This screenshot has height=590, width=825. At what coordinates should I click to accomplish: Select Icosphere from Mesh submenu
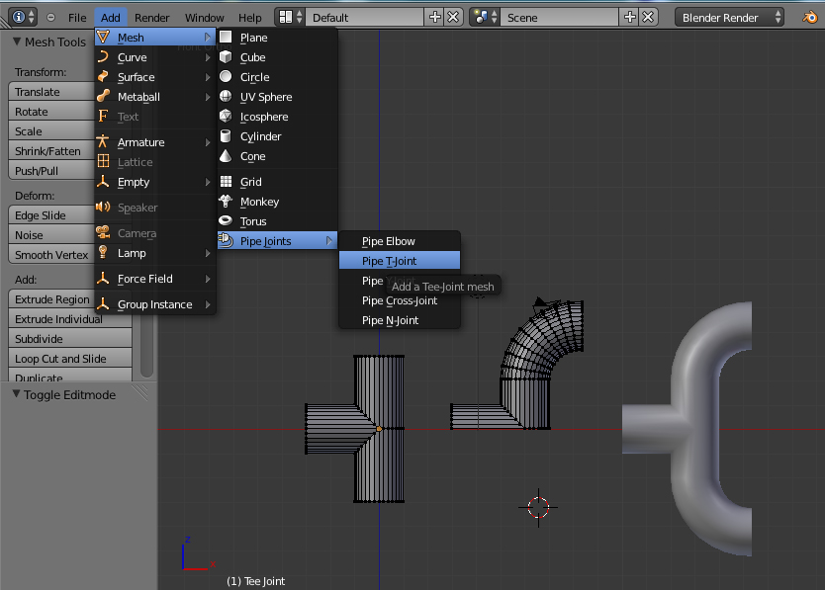click(277, 117)
